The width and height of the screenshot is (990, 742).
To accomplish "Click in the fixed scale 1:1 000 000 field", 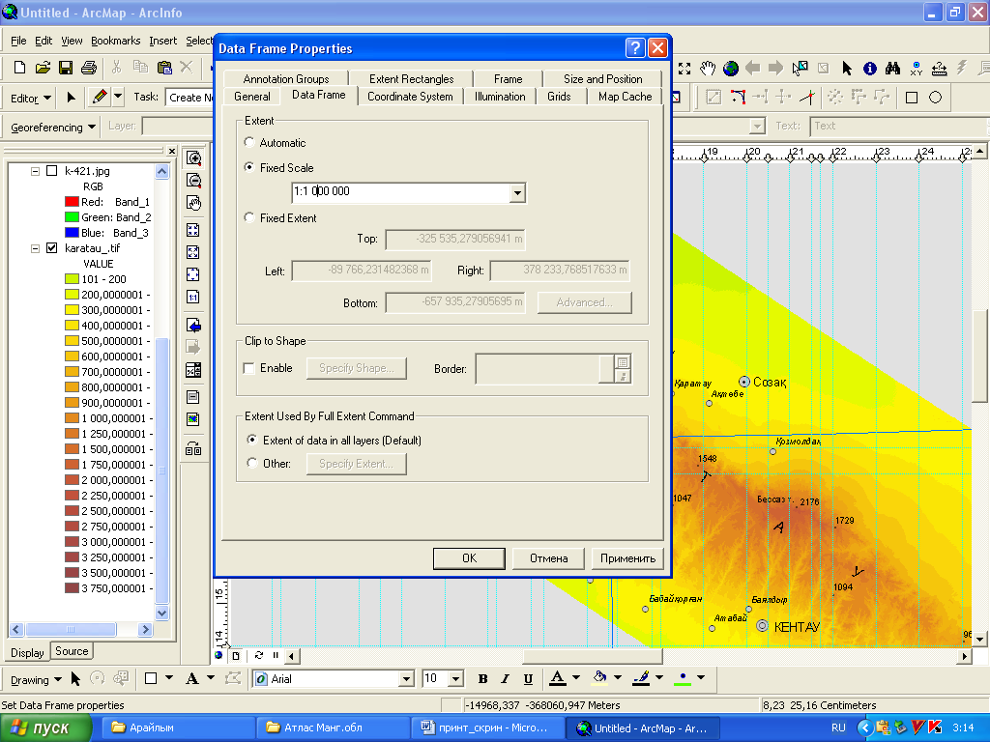I will pyautogui.click(x=400, y=192).
